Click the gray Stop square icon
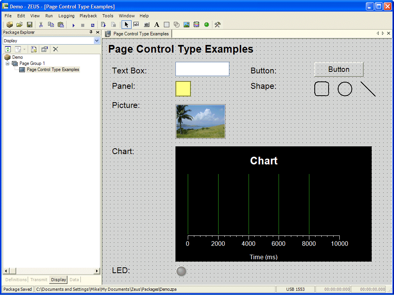 tap(83, 25)
